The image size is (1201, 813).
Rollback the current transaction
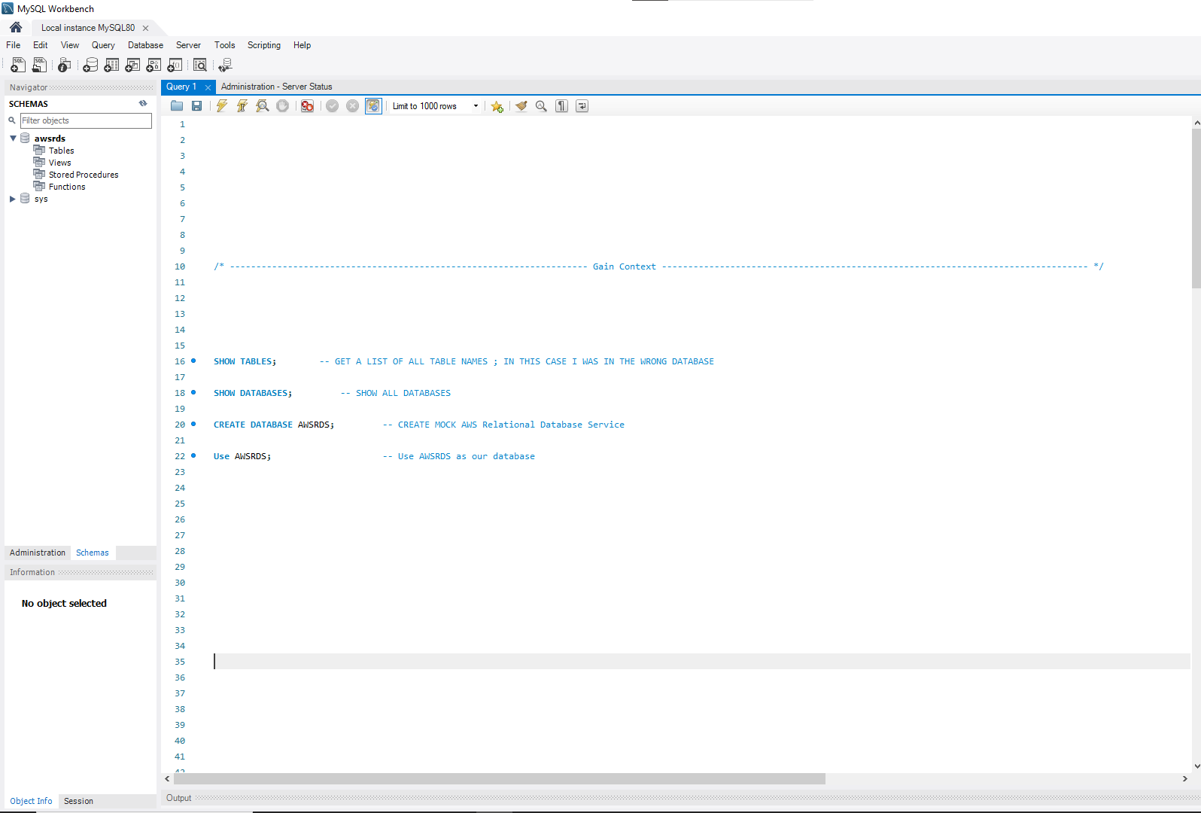click(353, 106)
